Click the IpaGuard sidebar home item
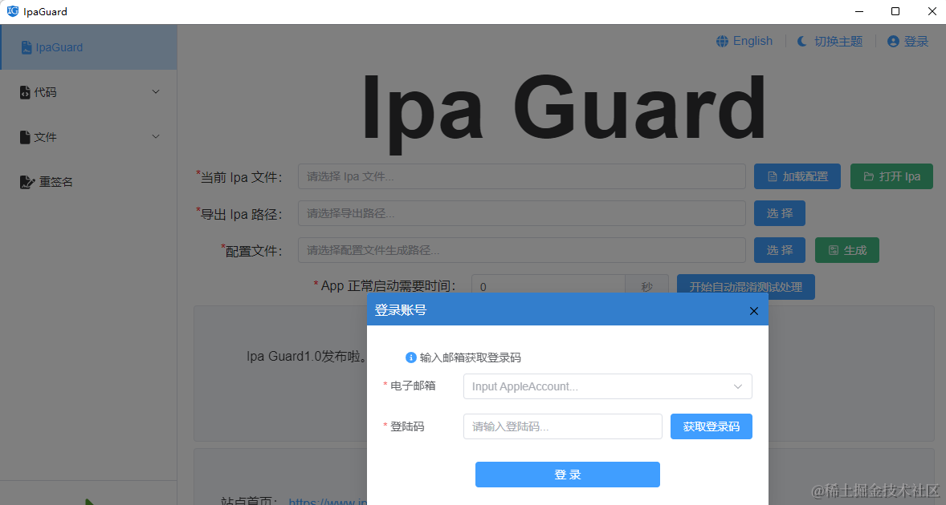Viewport: 946px width, 505px height. pyautogui.click(x=88, y=47)
